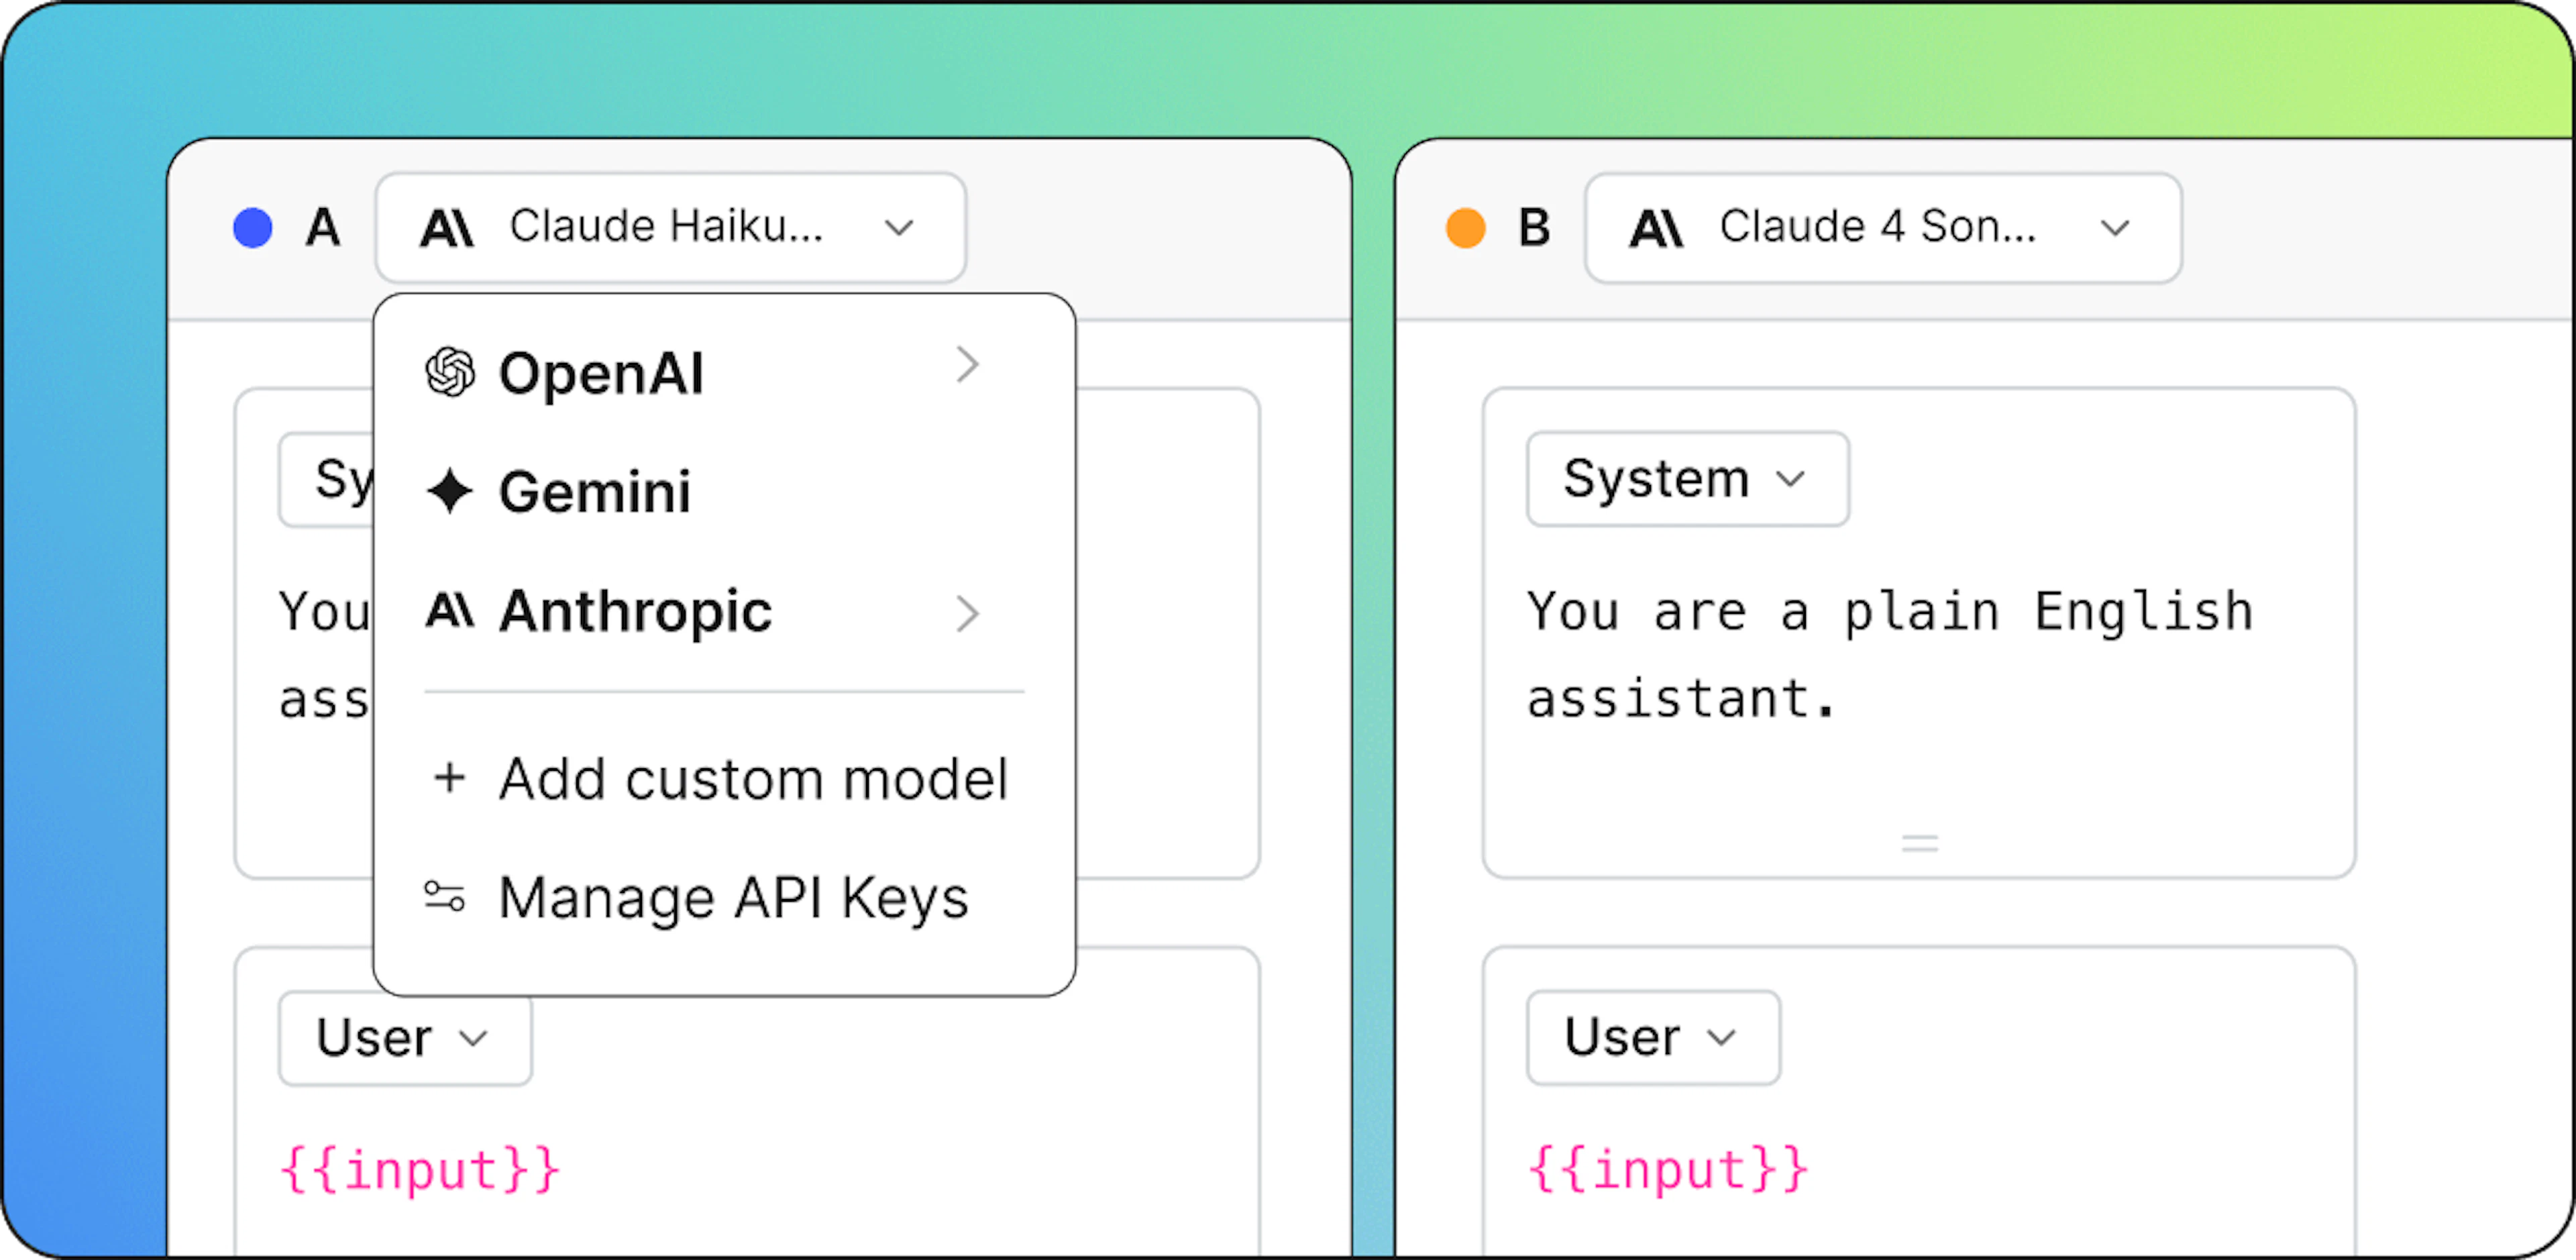Expand the OpenAI submenu arrow
2576x1260 pixels.
point(966,365)
